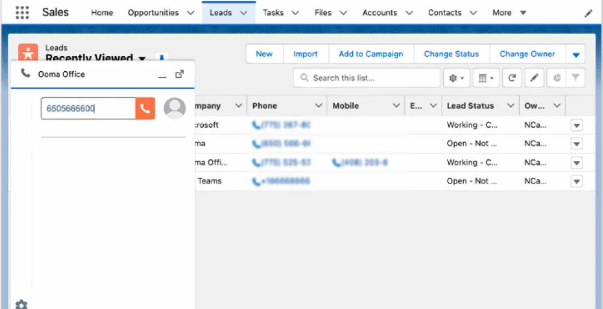Sort by the Company column header

click(209, 106)
